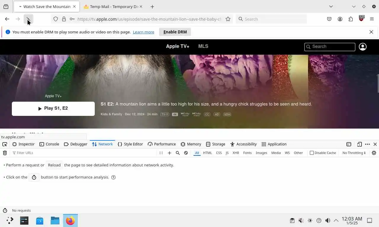Open the uBlock Origin extension icon
Screen dimensions: 379x227
[x=361, y=19]
